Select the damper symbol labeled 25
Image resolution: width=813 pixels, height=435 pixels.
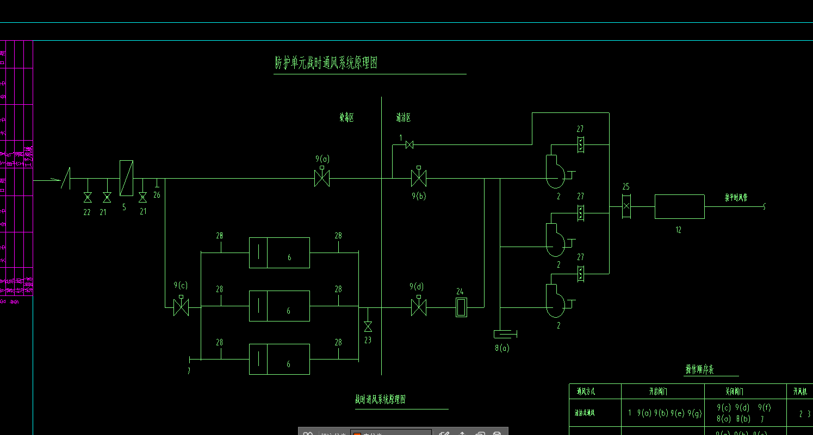click(626, 206)
